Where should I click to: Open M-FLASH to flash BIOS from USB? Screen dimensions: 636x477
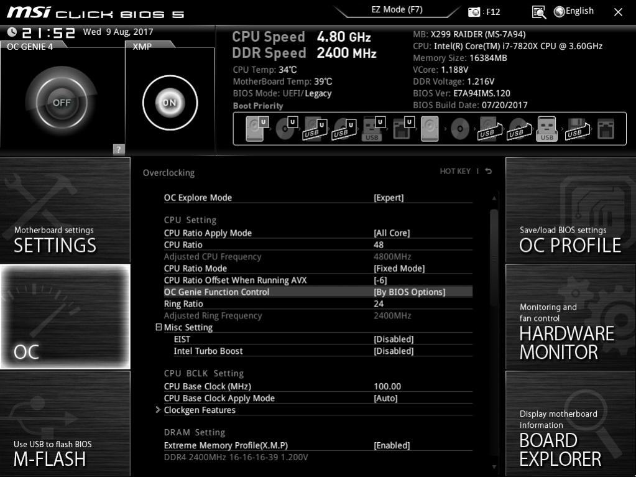tap(65, 424)
